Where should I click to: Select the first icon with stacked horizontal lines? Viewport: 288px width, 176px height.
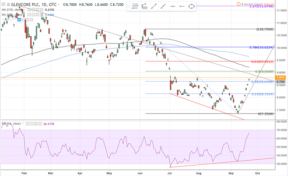135,6
